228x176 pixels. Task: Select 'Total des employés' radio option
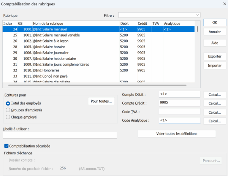pyautogui.click(x=8, y=103)
